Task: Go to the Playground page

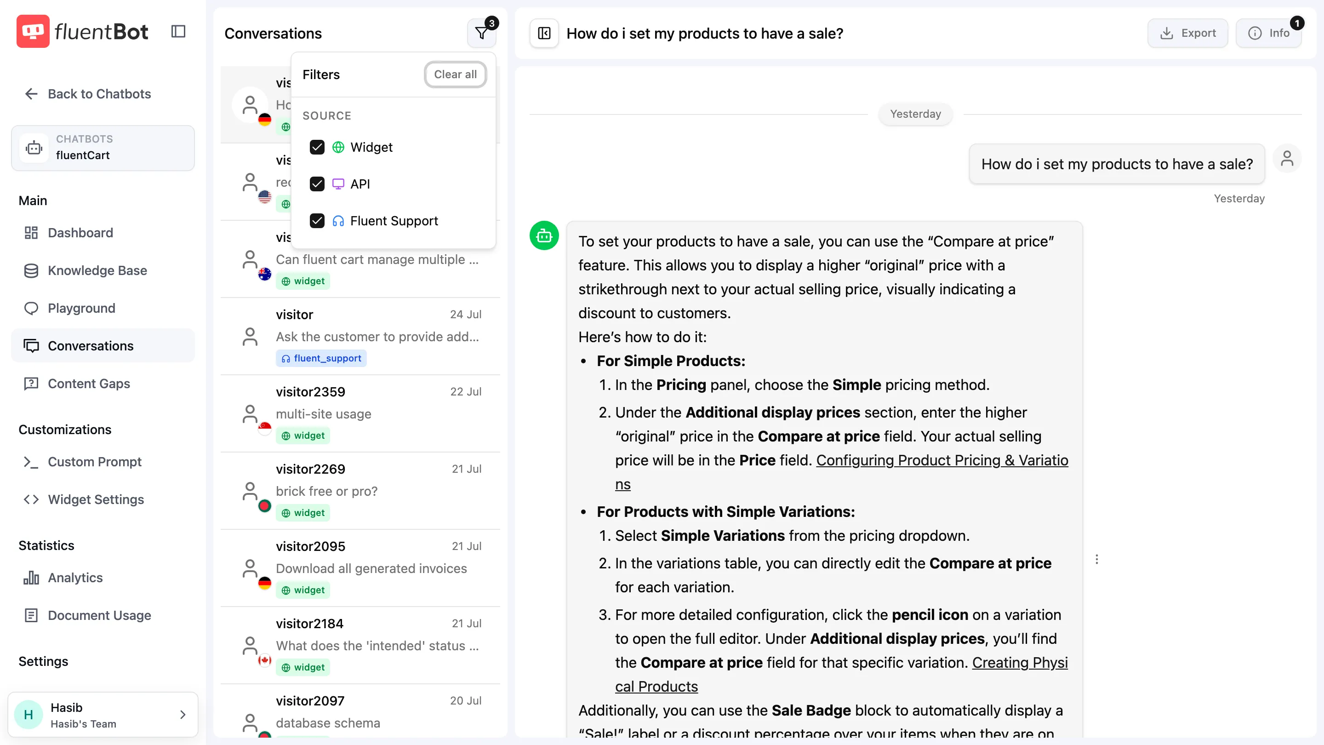Action: tap(103, 308)
